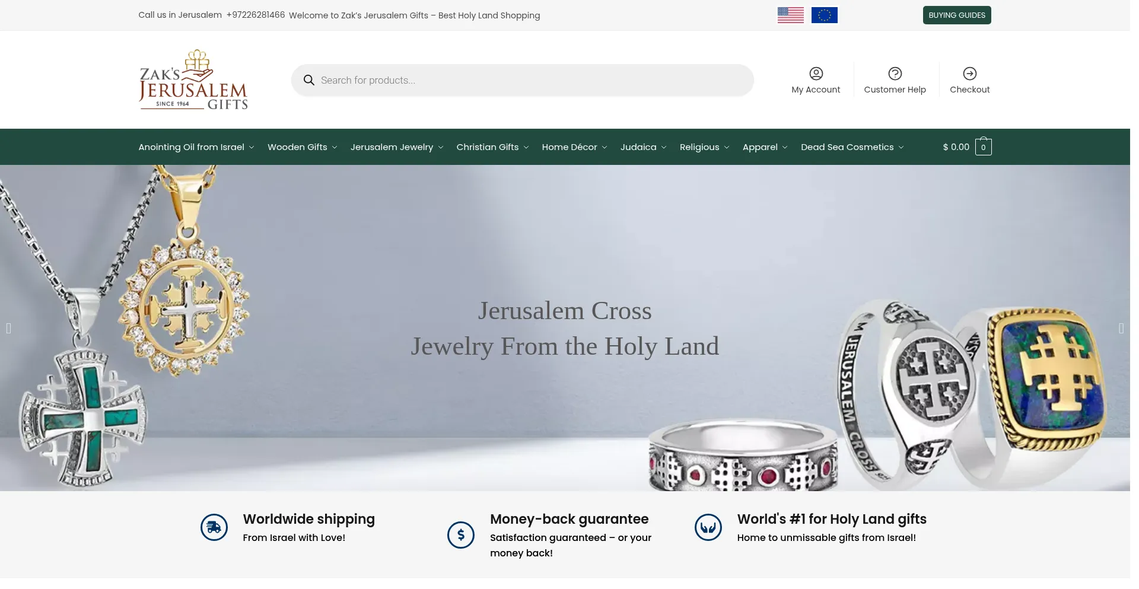Expand the Dead Sea Cosmetics dropdown
The width and height of the screenshot is (1139, 589).
tap(852, 147)
